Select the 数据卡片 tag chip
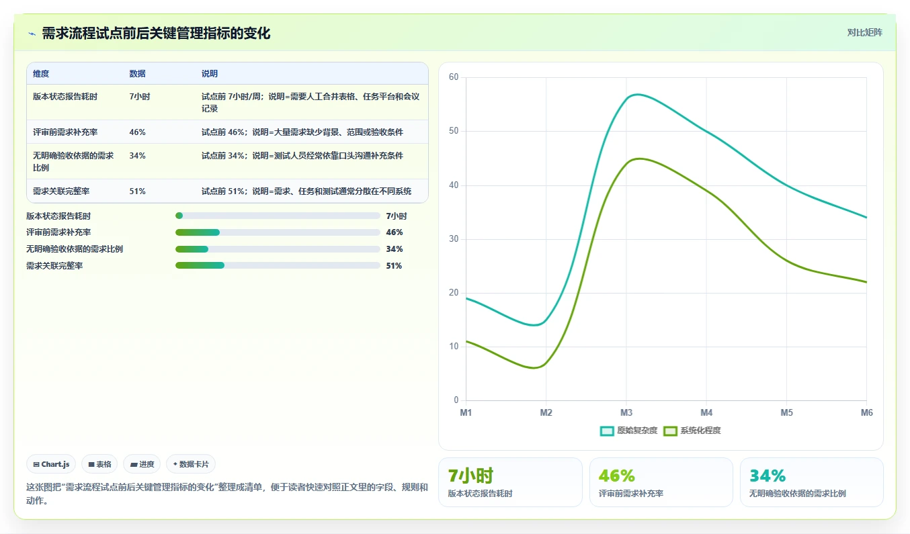The height and width of the screenshot is (534, 910). (x=191, y=464)
